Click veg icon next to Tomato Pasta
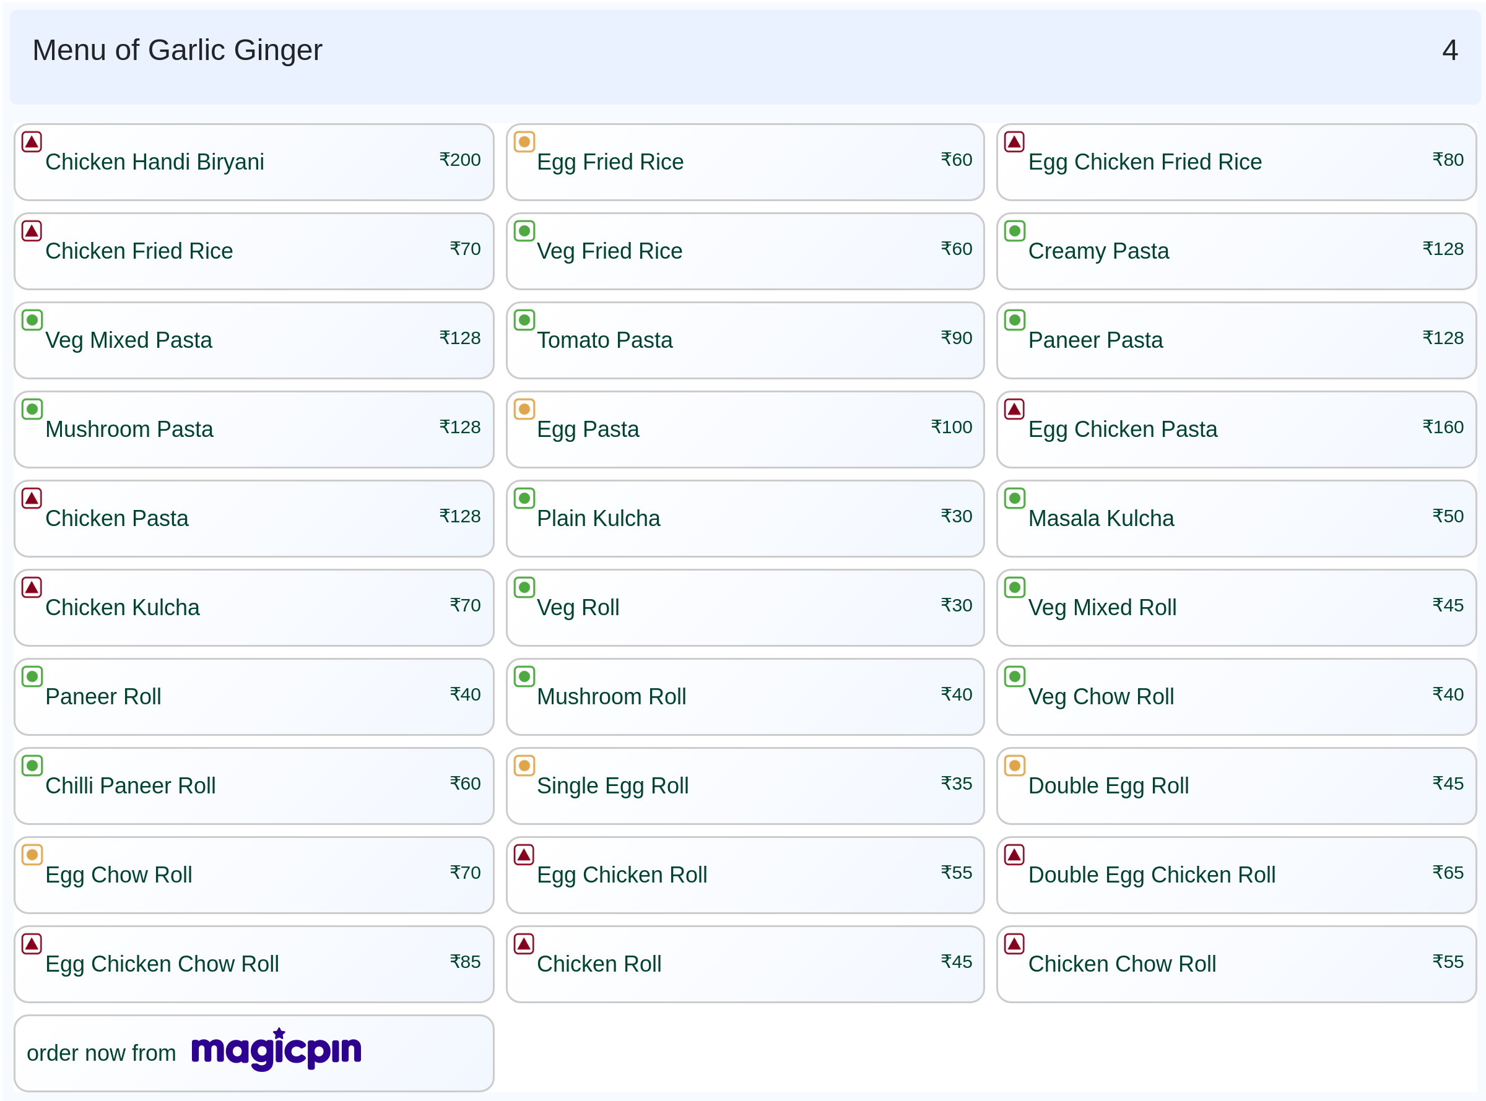Image resolution: width=1486 pixels, height=1101 pixels. [x=524, y=320]
